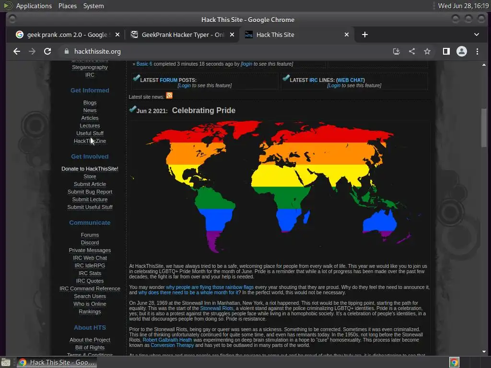Click the scrollbar up arrow

point(484,65)
